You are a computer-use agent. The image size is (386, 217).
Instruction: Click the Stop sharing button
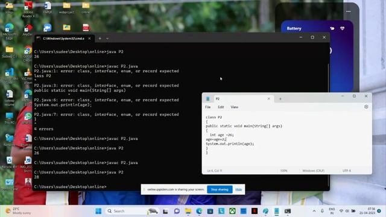(x=220, y=189)
